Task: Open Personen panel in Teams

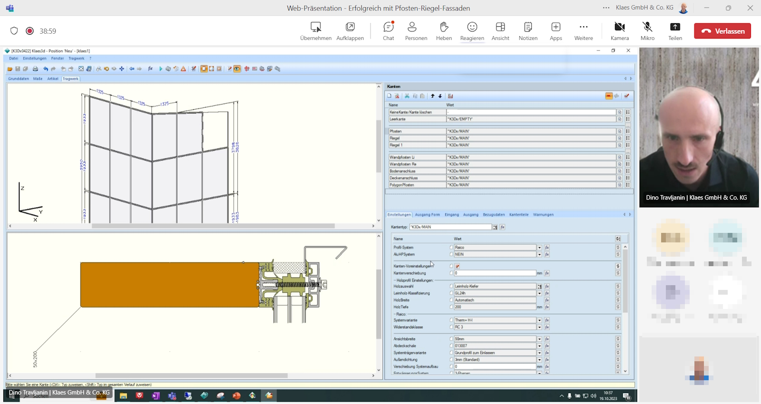Action: tap(416, 31)
